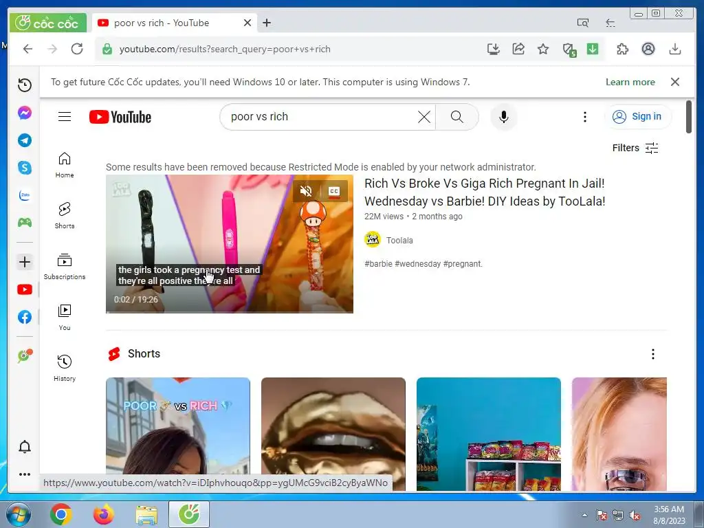704x528 pixels.
Task: Open browser downloads icon
Action: [675, 49]
